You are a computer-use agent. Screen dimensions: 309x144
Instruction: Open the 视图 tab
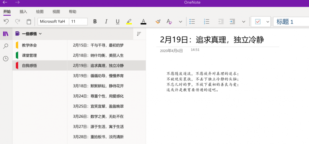[56, 12]
